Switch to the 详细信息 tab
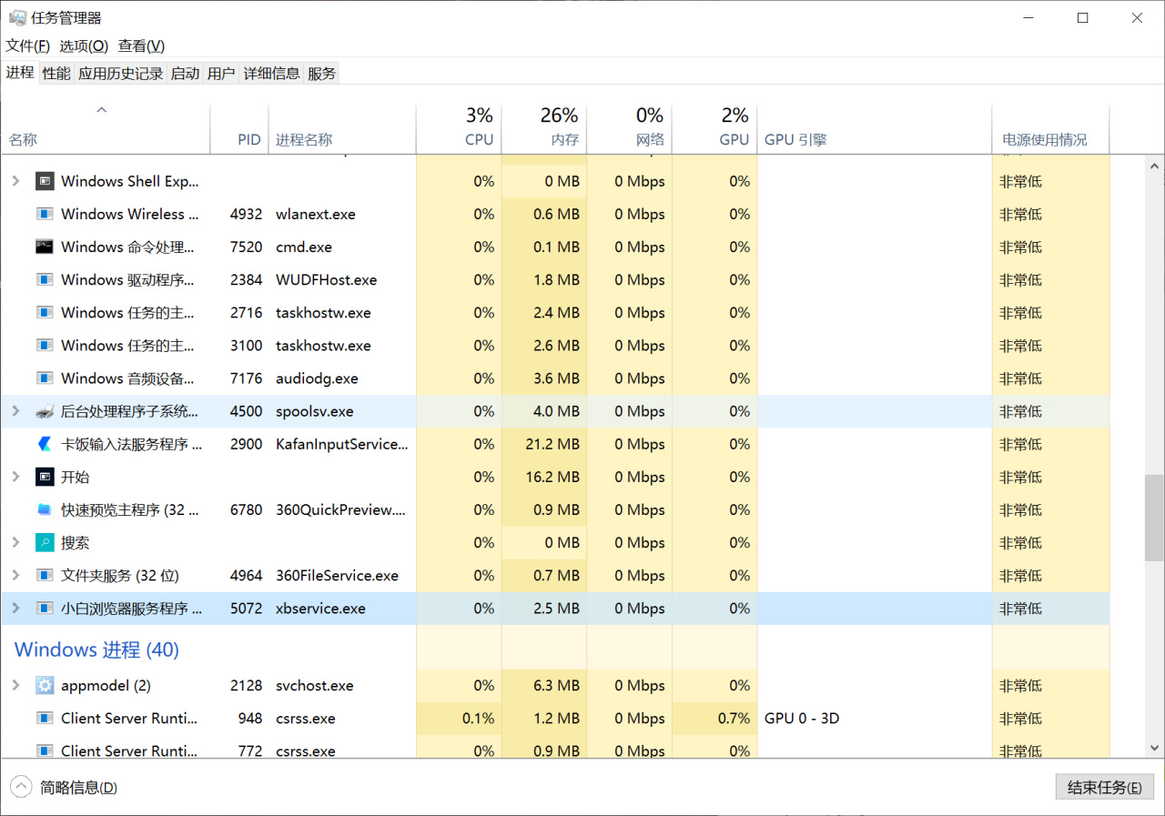This screenshot has width=1165, height=816. 271,74
